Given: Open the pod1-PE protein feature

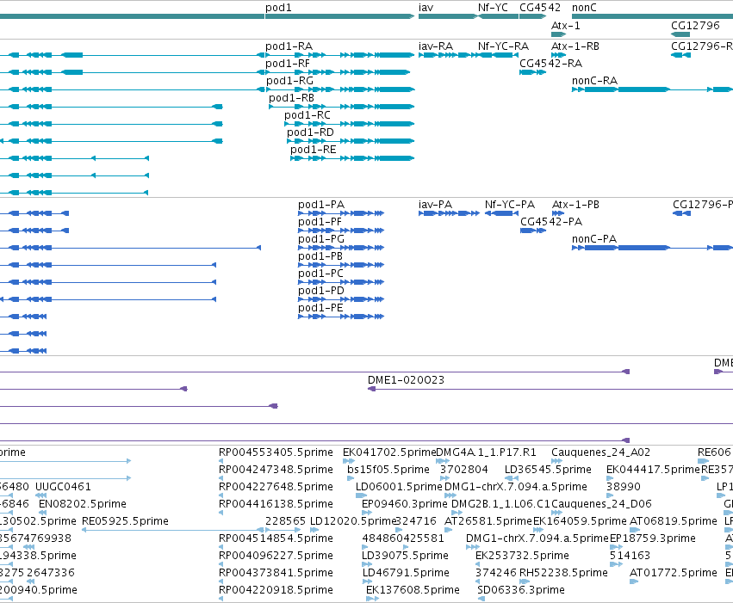Looking at the screenshot, I should [320, 309].
